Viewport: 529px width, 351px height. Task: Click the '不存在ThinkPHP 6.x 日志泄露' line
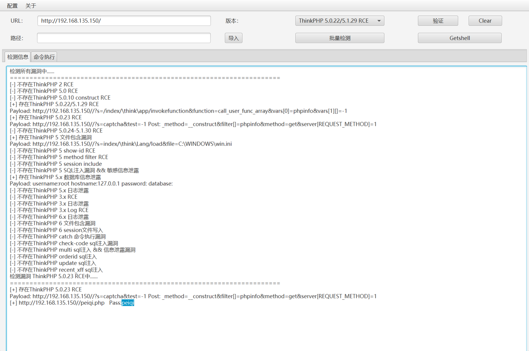[49, 217]
